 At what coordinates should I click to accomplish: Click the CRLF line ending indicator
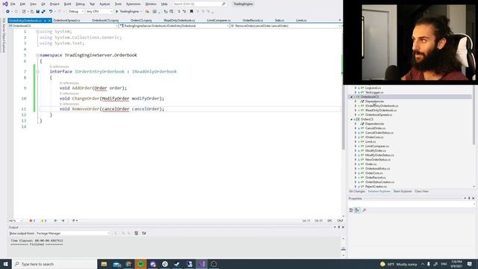[x=340, y=220]
